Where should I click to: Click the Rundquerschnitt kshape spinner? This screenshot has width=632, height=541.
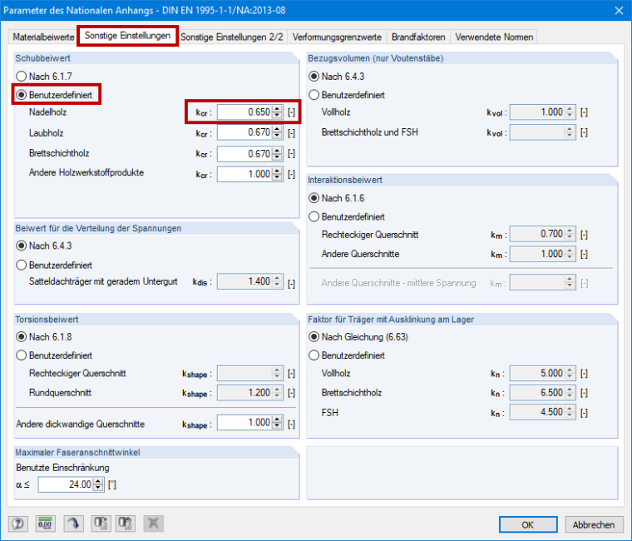click(277, 393)
